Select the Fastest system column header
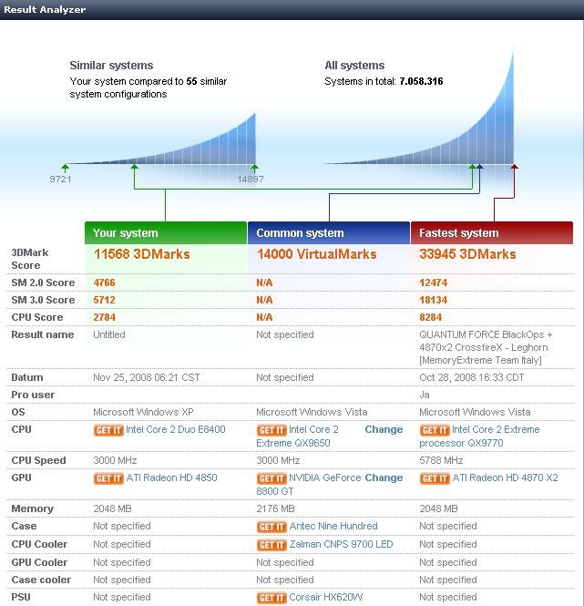This screenshot has width=584, height=606. [x=492, y=233]
